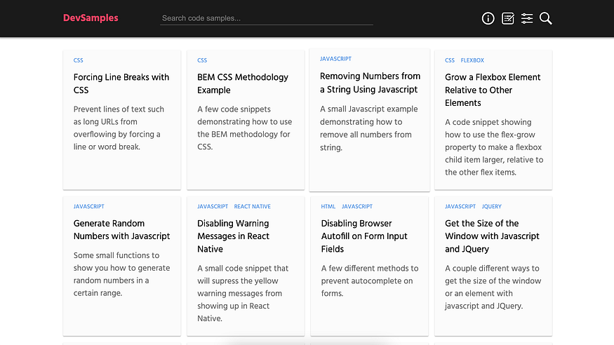Open Get the Size of Window article
614x345 pixels.
tap(492, 236)
